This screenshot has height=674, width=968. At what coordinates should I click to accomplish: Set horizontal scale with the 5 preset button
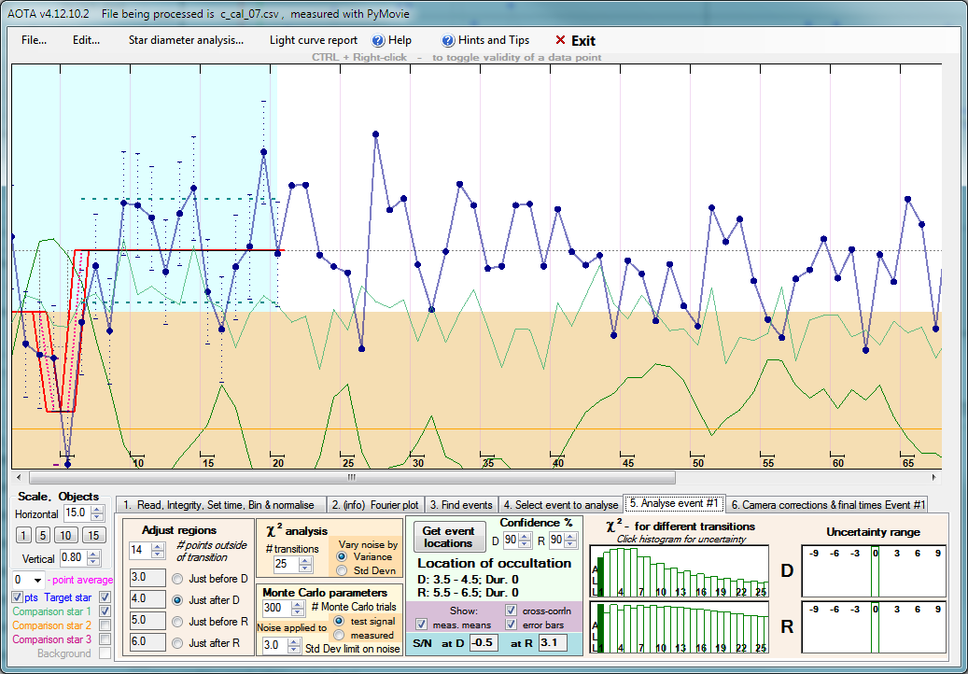pos(42,535)
